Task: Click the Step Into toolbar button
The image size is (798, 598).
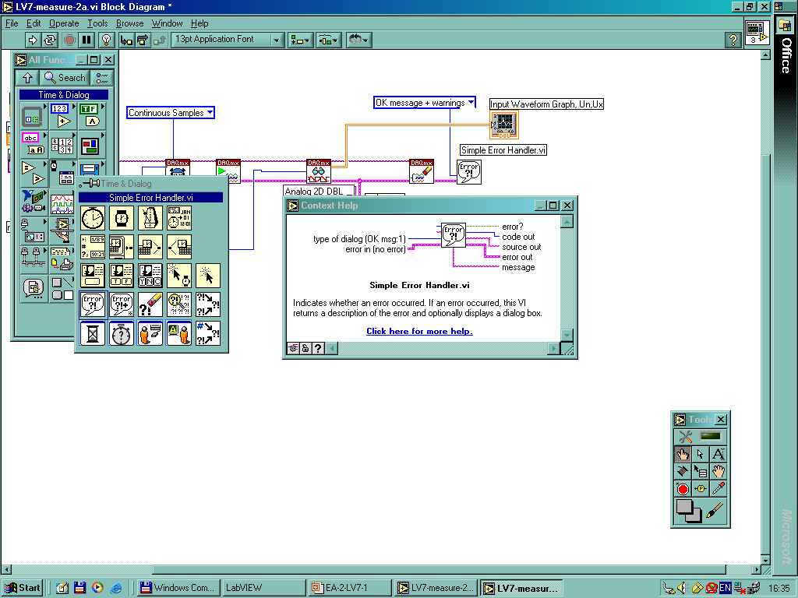Action: point(125,40)
